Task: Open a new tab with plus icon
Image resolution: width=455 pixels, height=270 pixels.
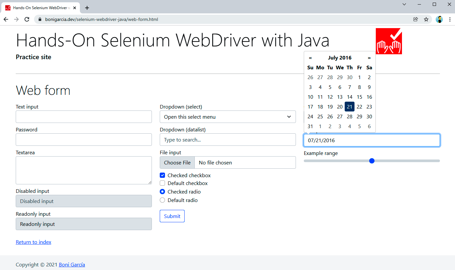Action: tap(87, 8)
